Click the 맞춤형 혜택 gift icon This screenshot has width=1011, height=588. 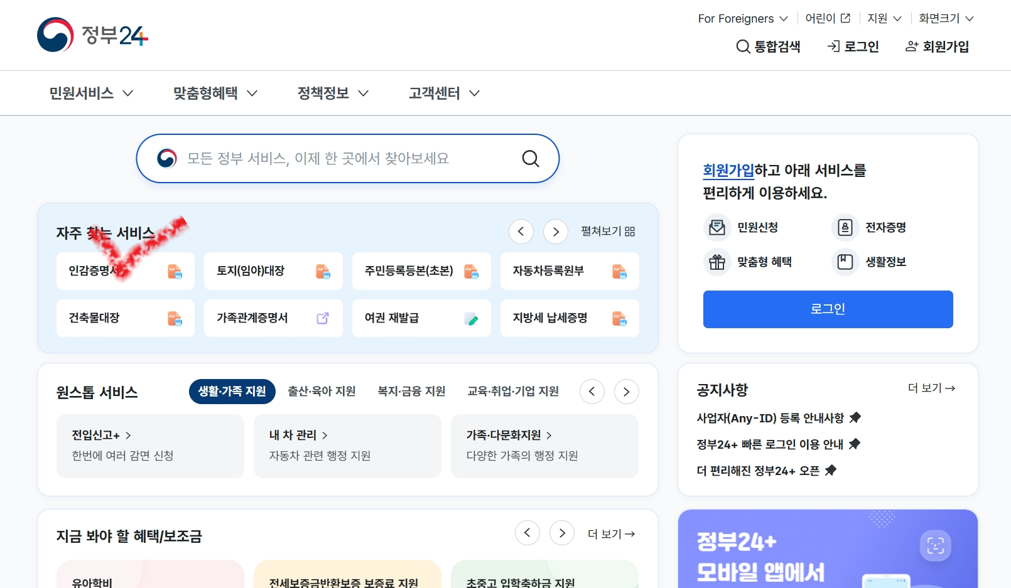click(x=717, y=262)
